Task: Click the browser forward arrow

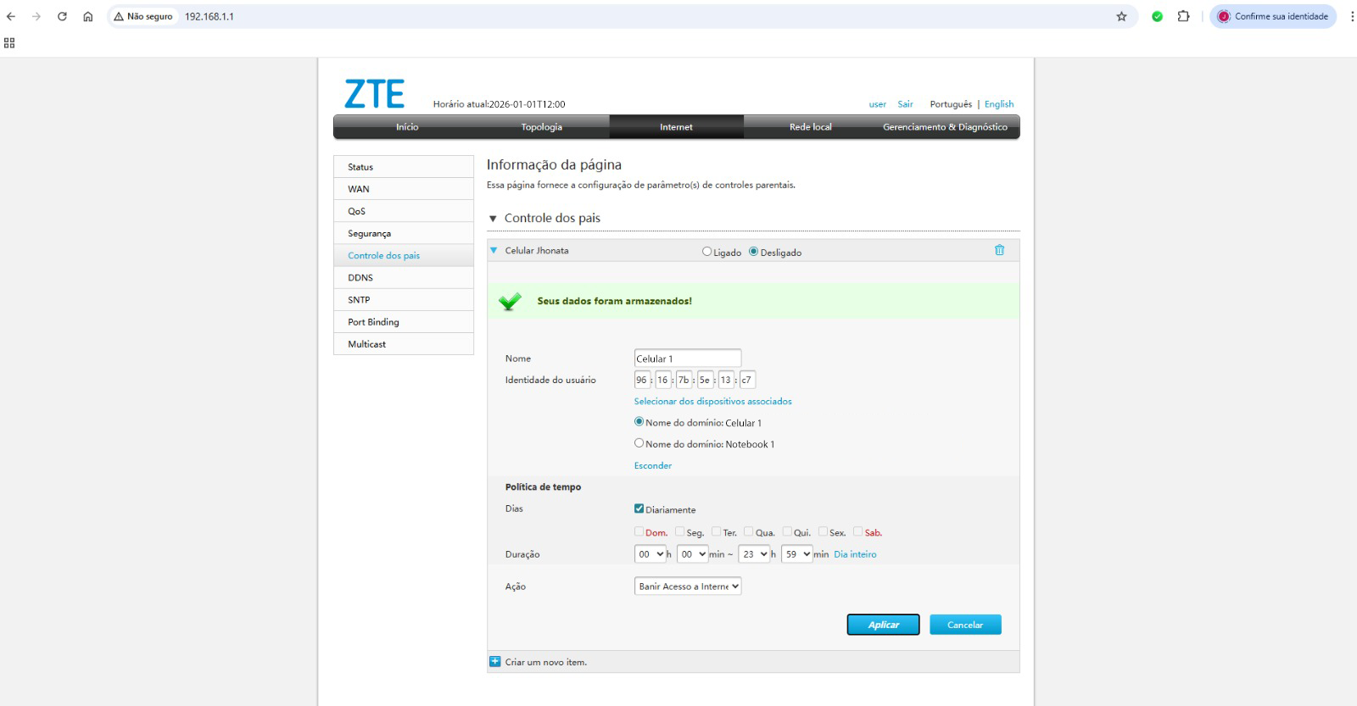Action: (x=36, y=16)
